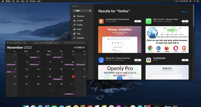The image size is (201, 107).
Task: Open Create in the App Store sidebar
Action: coord(78,25)
